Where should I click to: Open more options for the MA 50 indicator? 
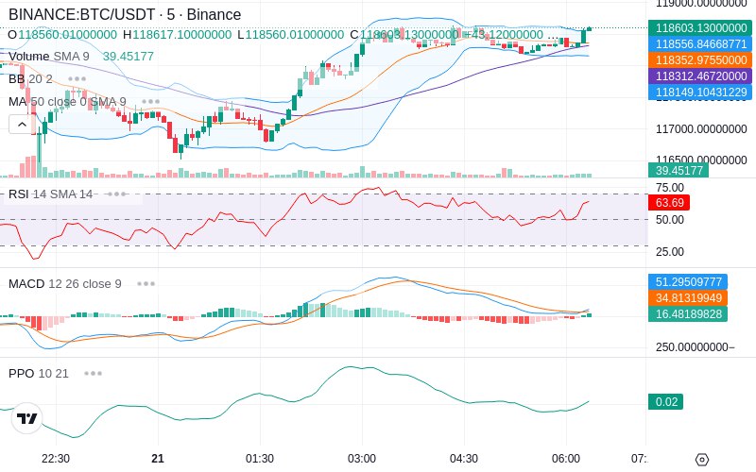click(151, 102)
